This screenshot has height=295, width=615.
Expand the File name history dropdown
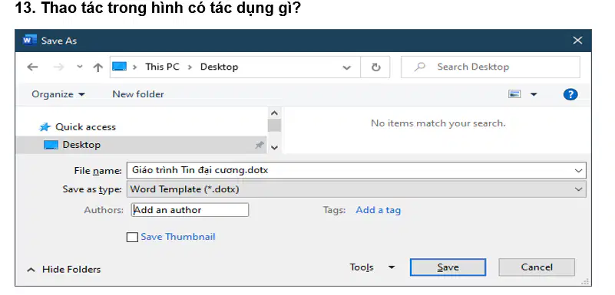(578, 171)
